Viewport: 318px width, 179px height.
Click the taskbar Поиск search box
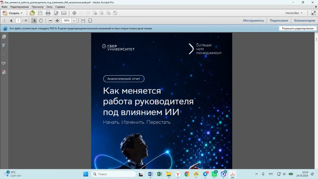point(113,174)
